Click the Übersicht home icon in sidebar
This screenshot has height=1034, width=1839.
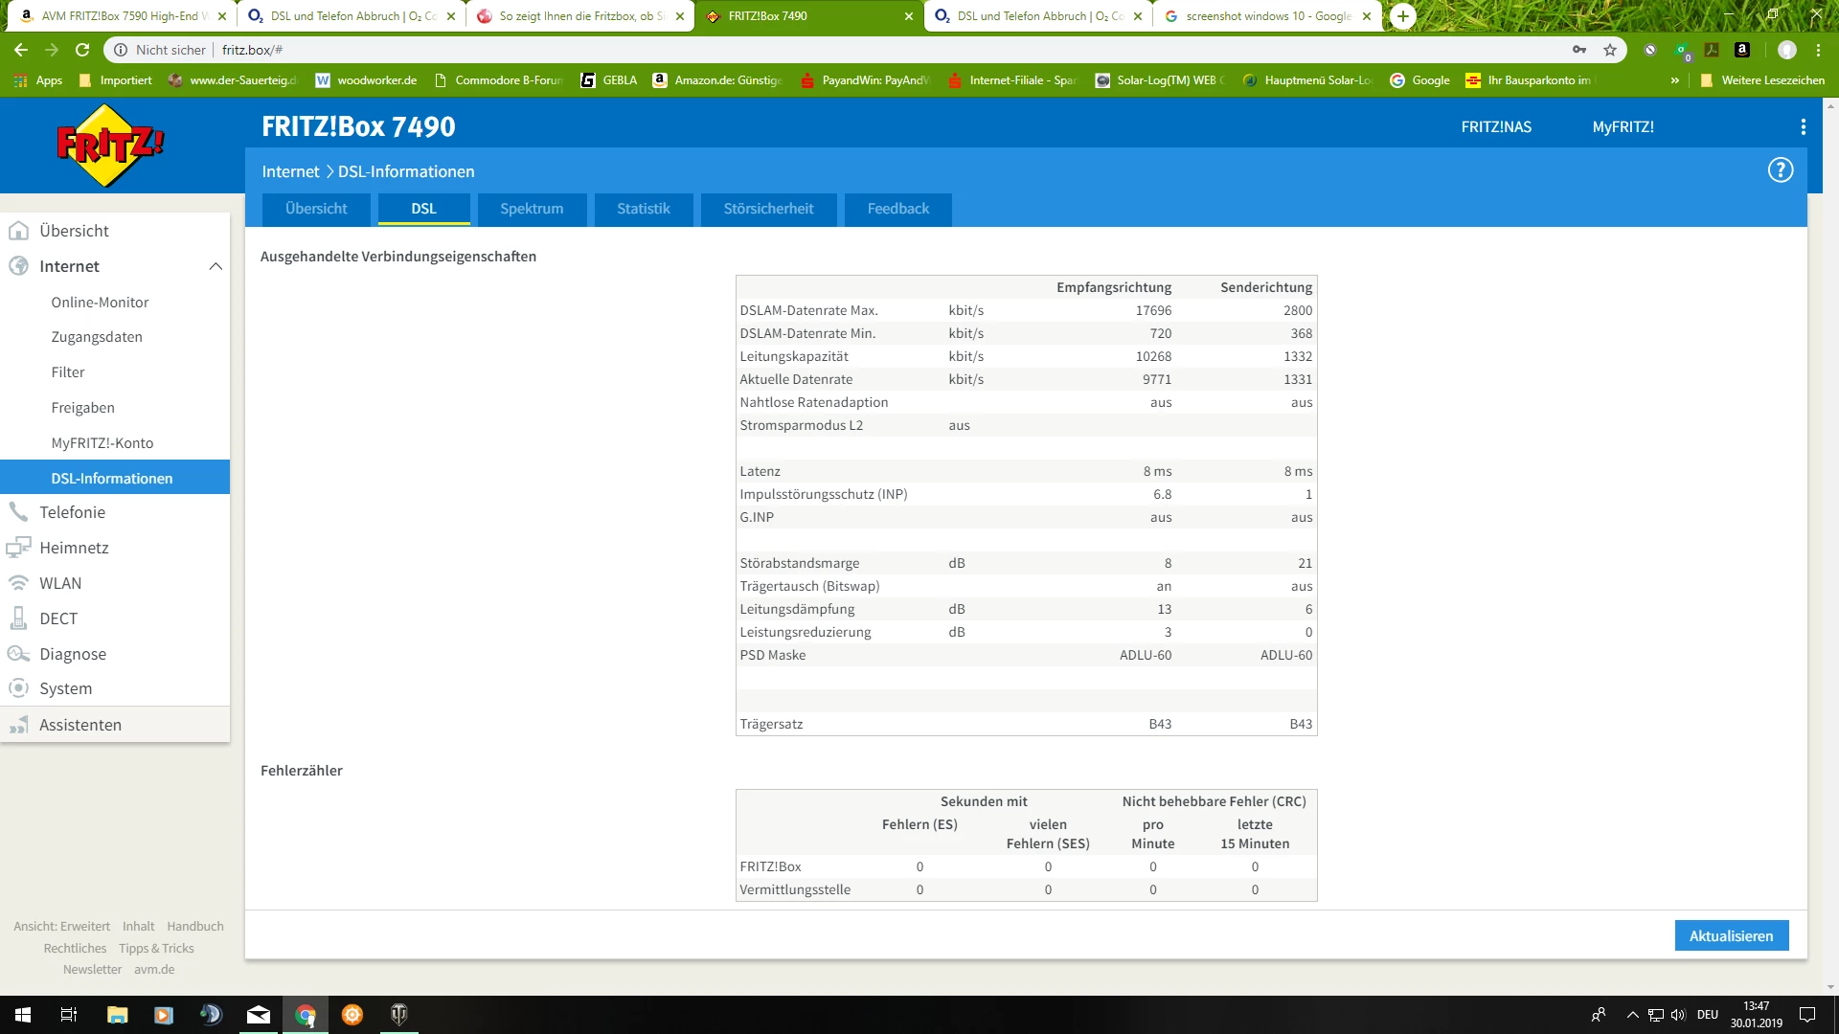(18, 231)
